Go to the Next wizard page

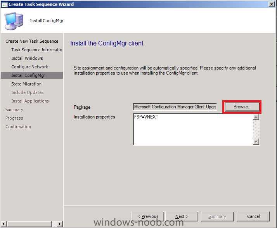pos(182,216)
